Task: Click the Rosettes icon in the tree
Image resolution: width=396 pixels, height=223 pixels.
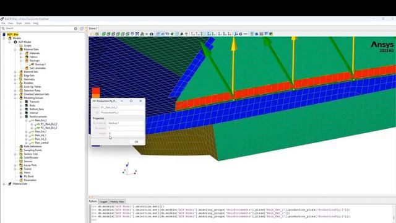Action: coord(21,83)
